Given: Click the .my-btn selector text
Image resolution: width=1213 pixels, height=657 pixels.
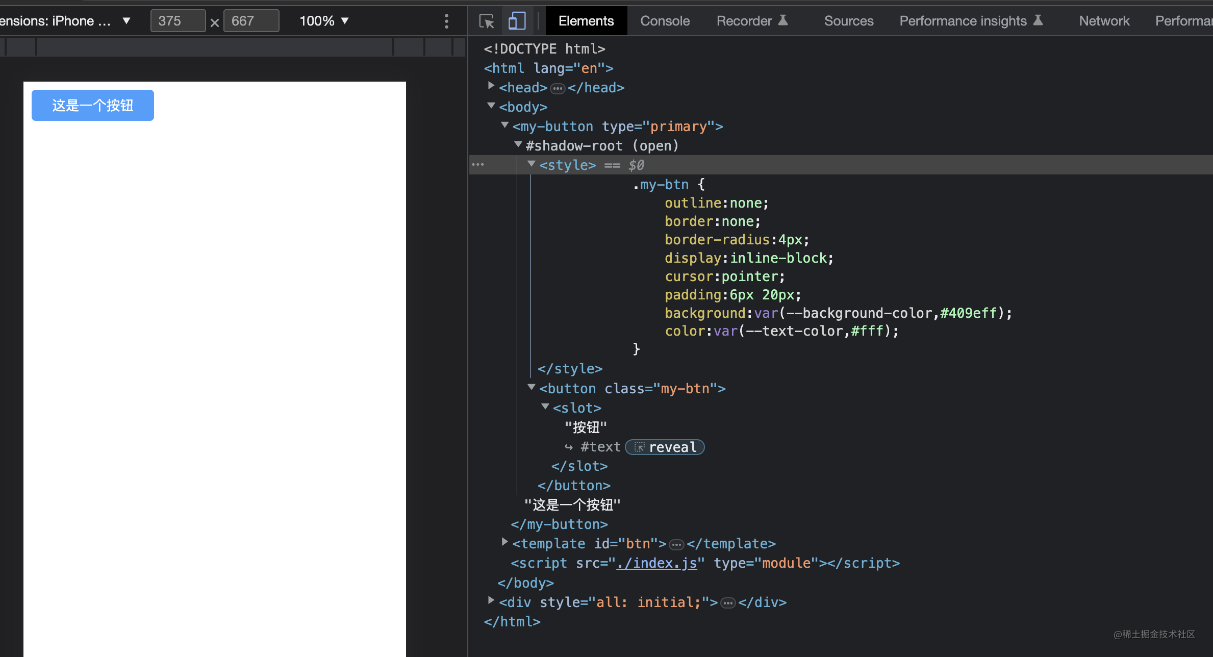Looking at the screenshot, I should 661,185.
